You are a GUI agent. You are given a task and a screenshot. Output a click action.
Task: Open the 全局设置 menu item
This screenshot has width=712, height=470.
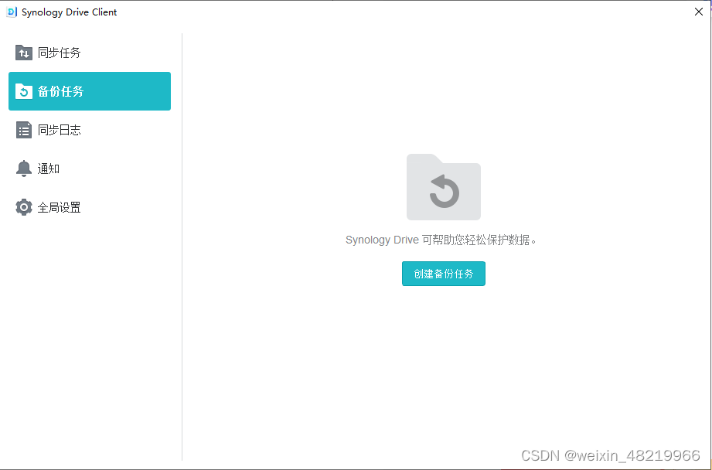tap(90, 207)
